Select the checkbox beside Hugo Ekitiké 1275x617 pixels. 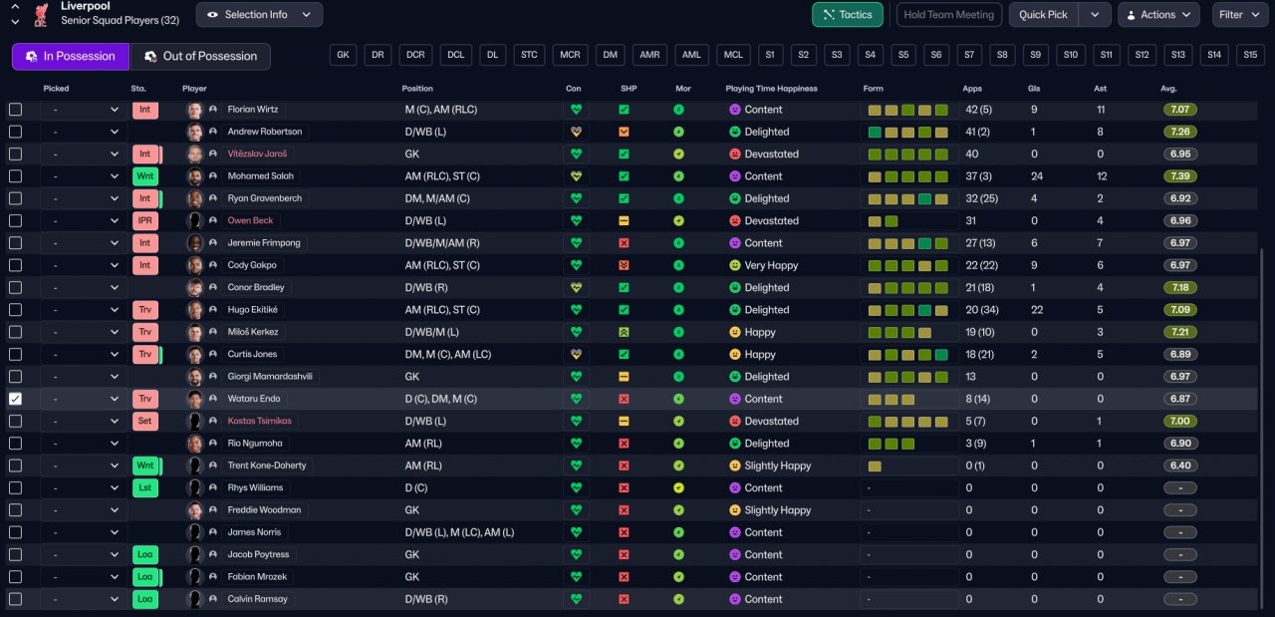coord(15,310)
